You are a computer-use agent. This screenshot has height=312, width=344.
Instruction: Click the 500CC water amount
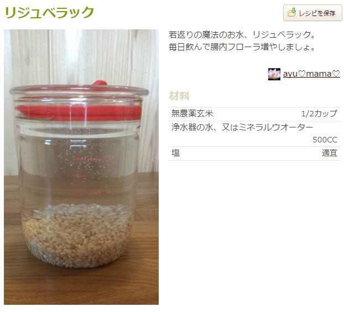click(x=325, y=140)
